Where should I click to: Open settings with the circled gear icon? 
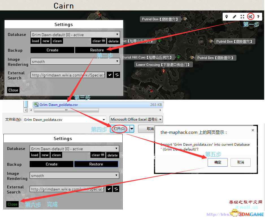pos(250,17)
